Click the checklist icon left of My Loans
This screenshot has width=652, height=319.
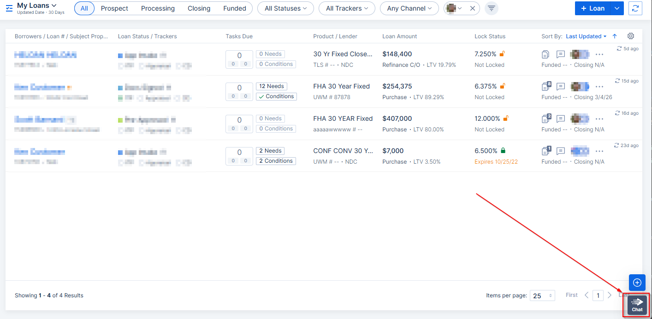[9, 8]
